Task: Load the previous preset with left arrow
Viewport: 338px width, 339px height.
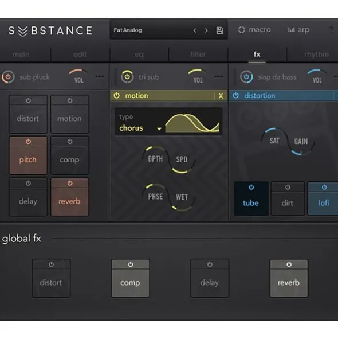Action: (x=195, y=30)
